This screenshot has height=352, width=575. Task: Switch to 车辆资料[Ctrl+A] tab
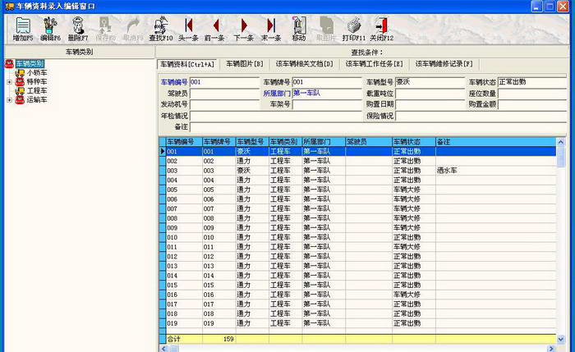[x=187, y=64]
